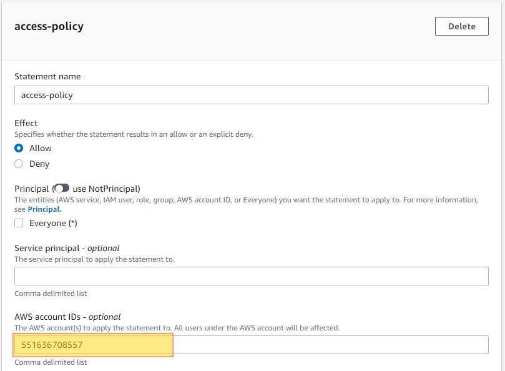
Task: Open the Principal documentation link
Action: click(x=44, y=209)
